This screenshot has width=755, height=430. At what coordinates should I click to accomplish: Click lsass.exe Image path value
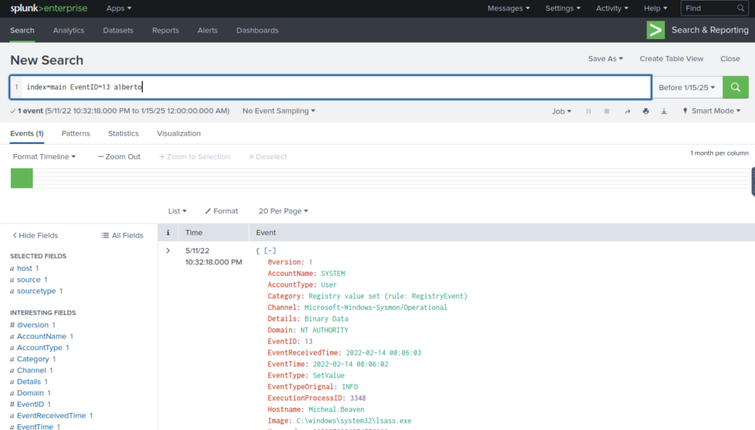pyautogui.click(x=354, y=421)
